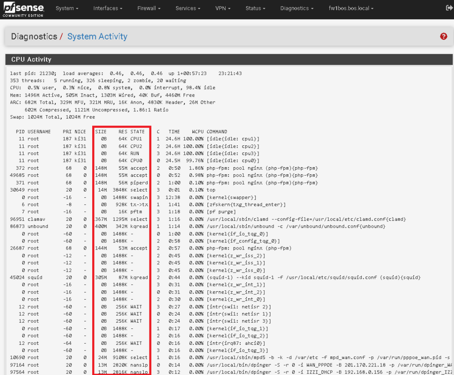Expand the Diagnostics menu
Image resolution: width=454 pixels, height=375 pixels.
[x=297, y=8]
